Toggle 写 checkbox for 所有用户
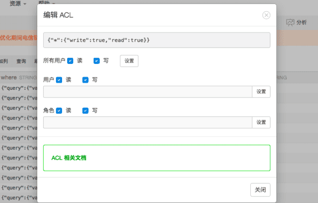 click(97, 61)
